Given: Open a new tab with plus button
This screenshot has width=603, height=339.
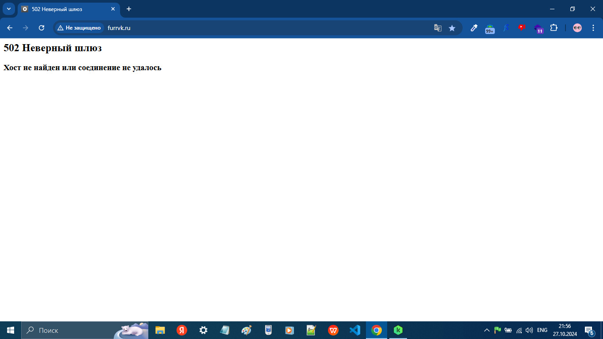Looking at the screenshot, I should [129, 9].
